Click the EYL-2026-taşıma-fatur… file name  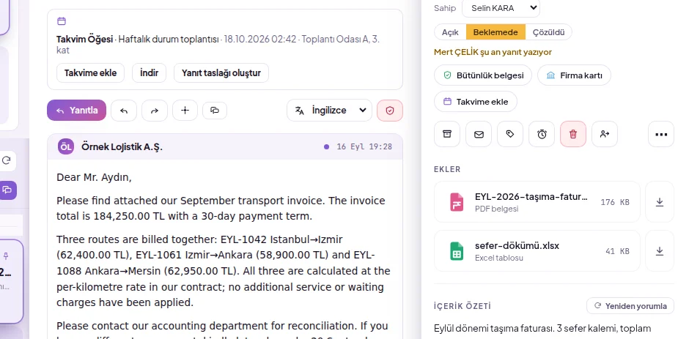pos(531,196)
